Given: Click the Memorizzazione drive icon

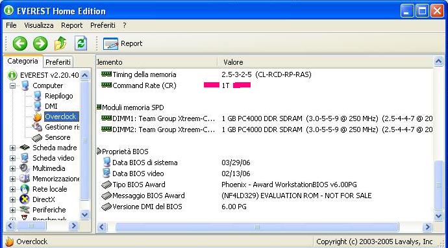Looking at the screenshot, I should pyautogui.click(x=25, y=179).
